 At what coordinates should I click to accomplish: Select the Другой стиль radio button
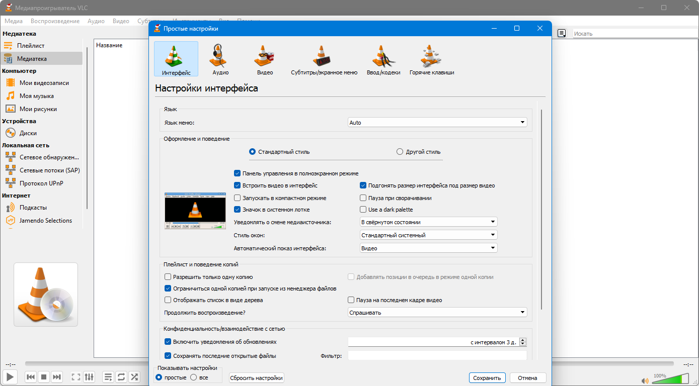tap(400, 152)
